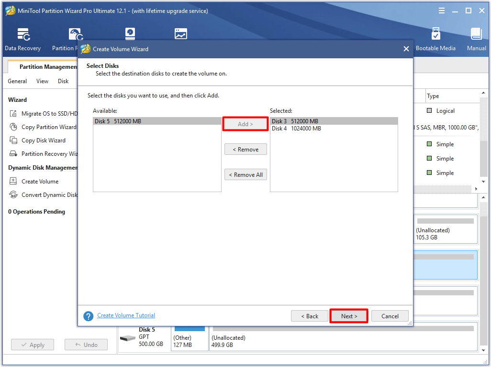
Task: Click the Create Volume plus icon
Action: 13,181
